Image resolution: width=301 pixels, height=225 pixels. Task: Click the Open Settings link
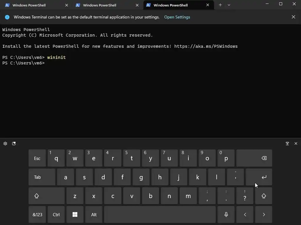[x=177, y=17]
